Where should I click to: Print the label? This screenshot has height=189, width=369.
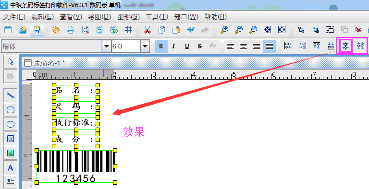(71, 30)
